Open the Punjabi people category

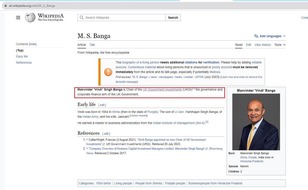point(175,184)
